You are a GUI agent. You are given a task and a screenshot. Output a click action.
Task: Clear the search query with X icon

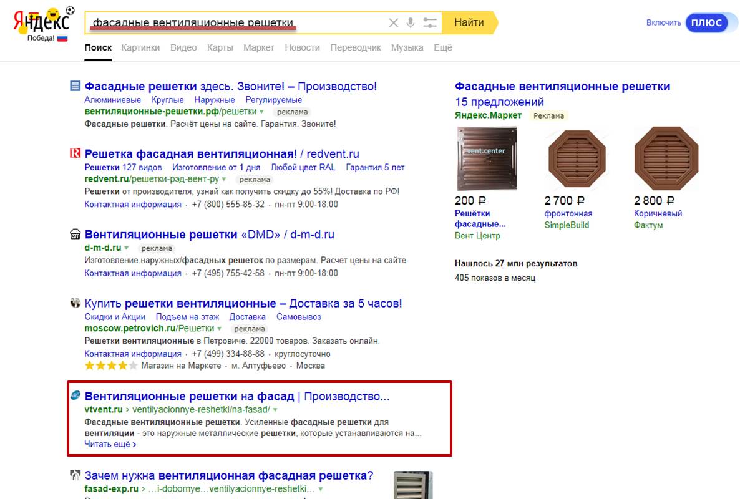[393, 22]
